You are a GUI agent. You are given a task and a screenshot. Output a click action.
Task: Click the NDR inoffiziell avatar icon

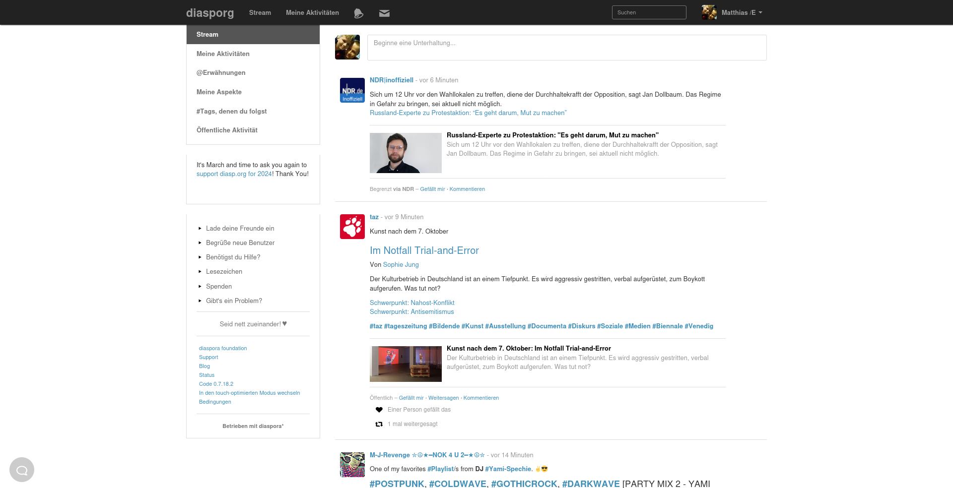click(x=352, y=90)
